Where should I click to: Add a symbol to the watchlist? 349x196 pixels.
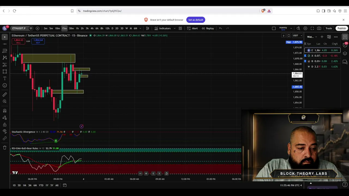[x=322, y=37]
